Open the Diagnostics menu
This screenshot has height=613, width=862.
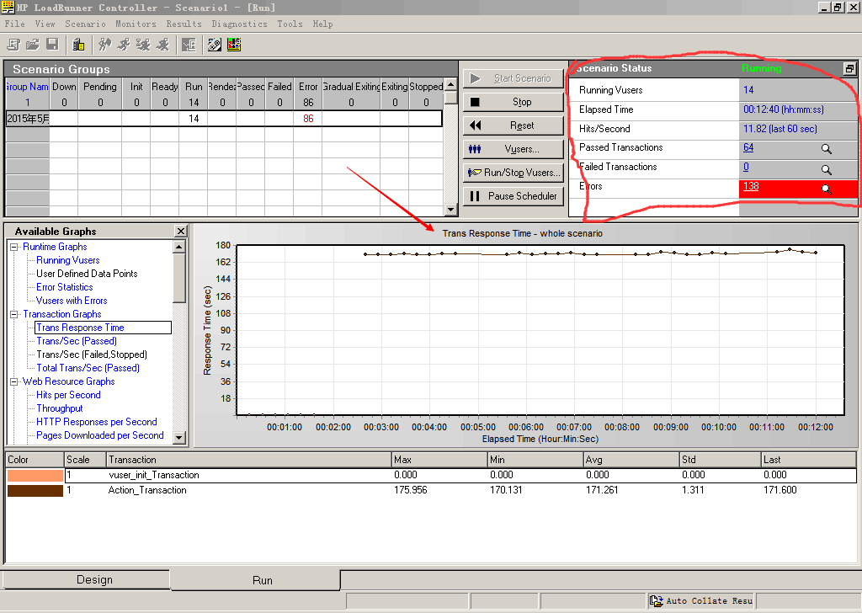pos(240,24)
